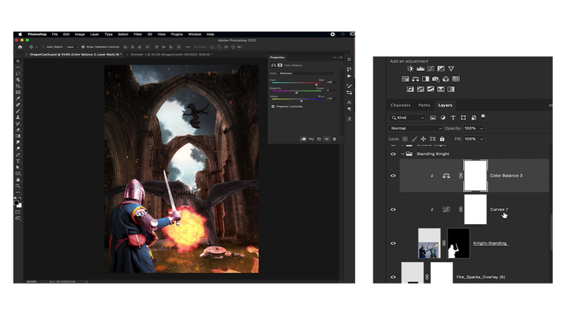Image resolution: width=567 pixels, height=316 pixels.
Task: Click the Black & White adjustment icon
Action: (x=425, y=79)
